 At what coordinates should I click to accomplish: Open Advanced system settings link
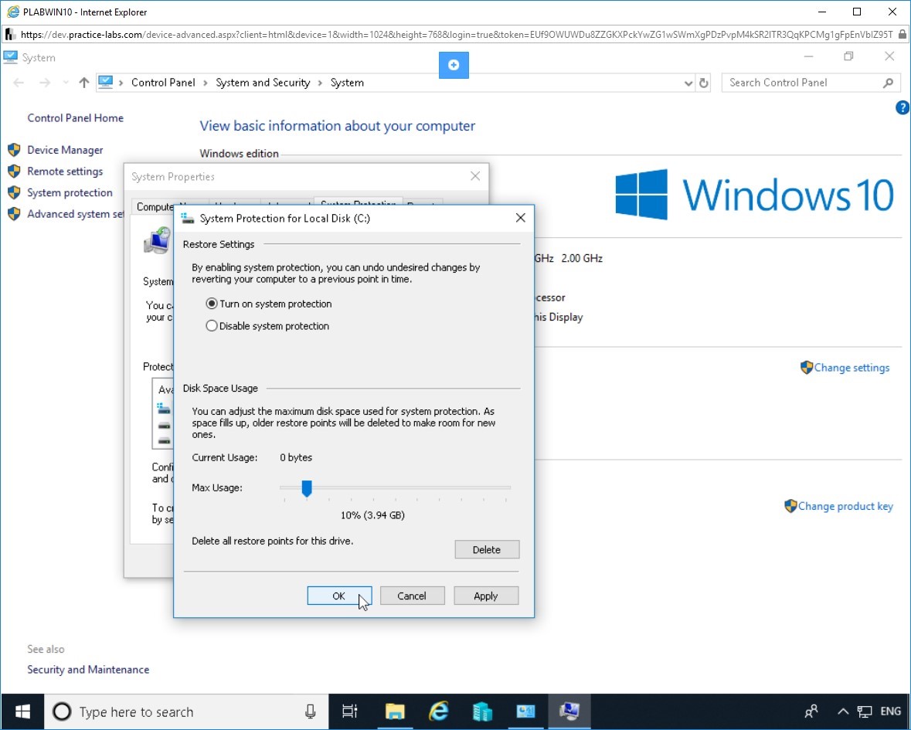coord(76,214)
